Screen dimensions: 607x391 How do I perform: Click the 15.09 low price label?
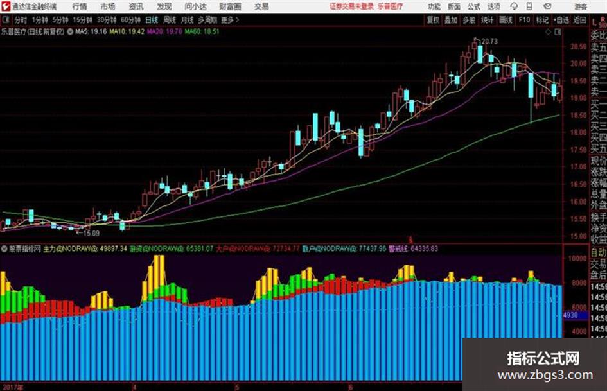91,233
